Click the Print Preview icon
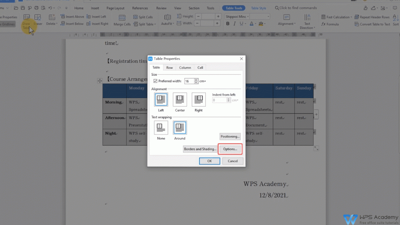The image size is (400, 225). (43, 8)
